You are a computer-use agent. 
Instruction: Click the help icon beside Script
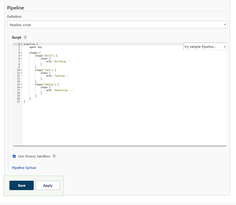click(x=25, y=37)
